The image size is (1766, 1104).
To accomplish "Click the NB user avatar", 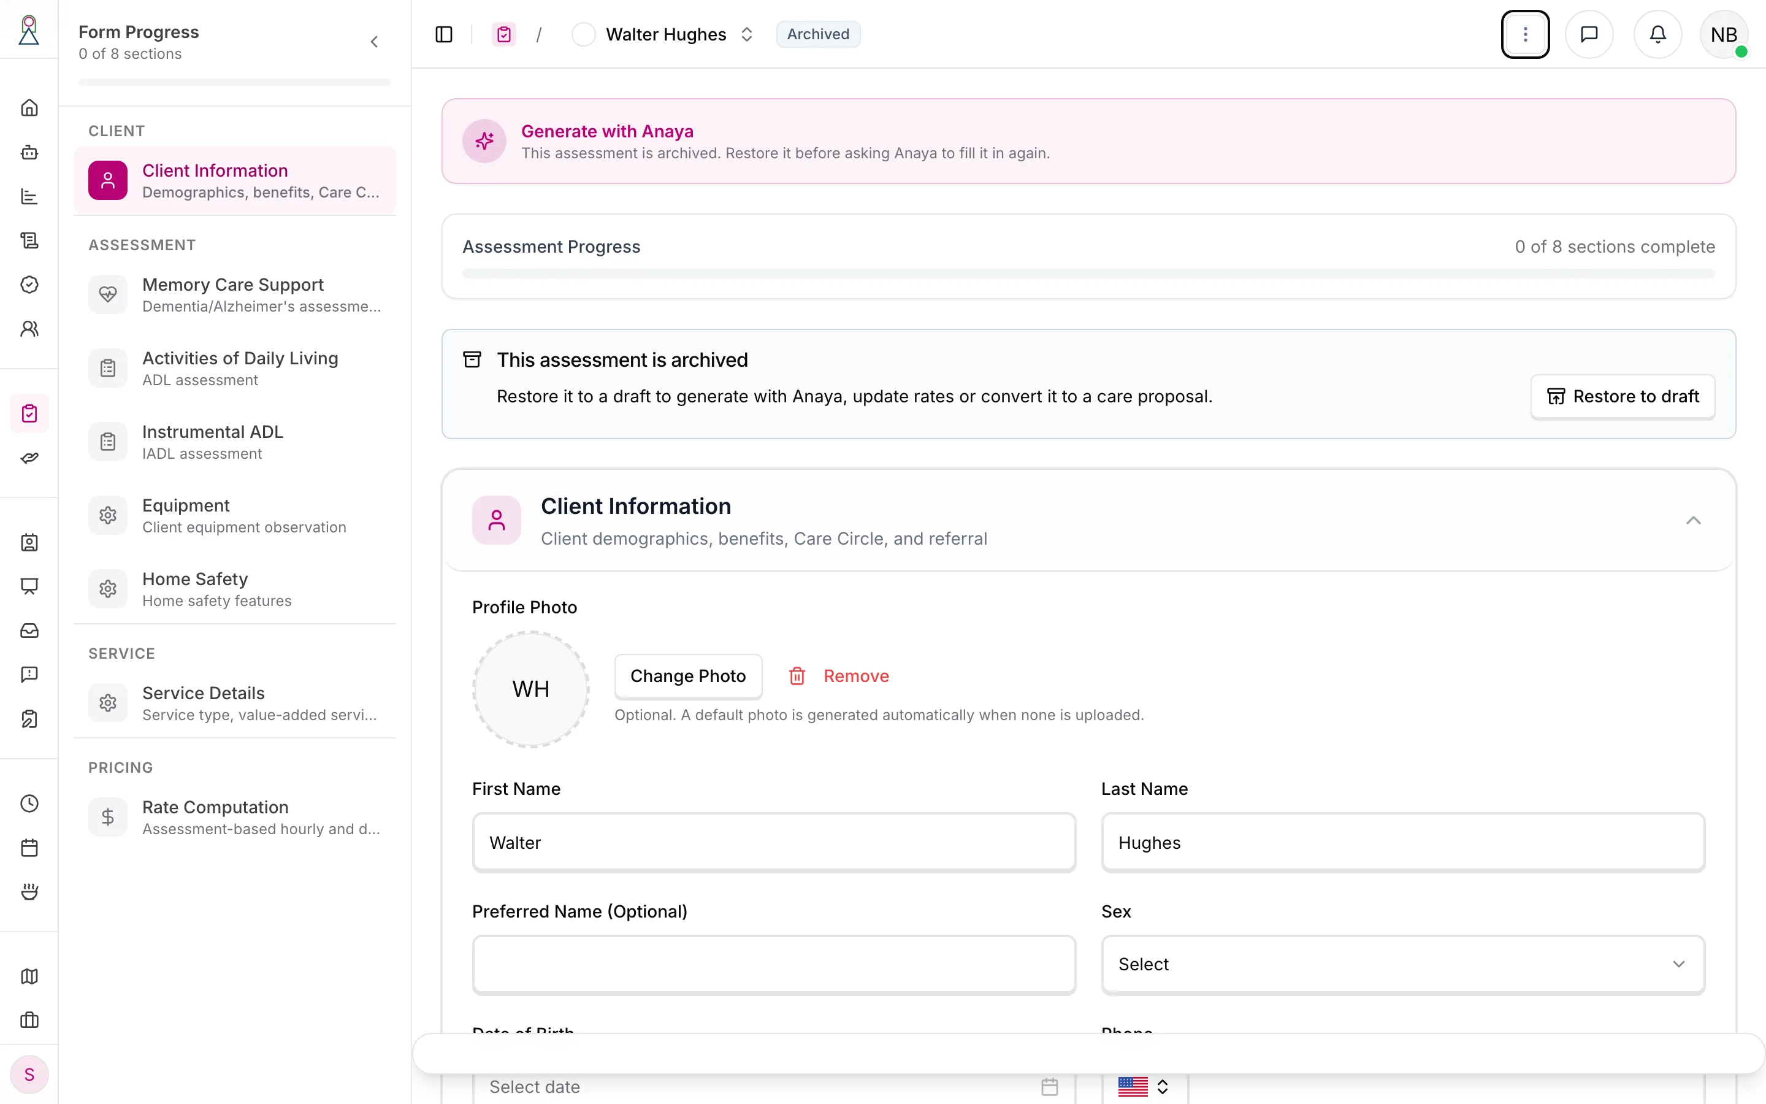I will [1724, 34].
